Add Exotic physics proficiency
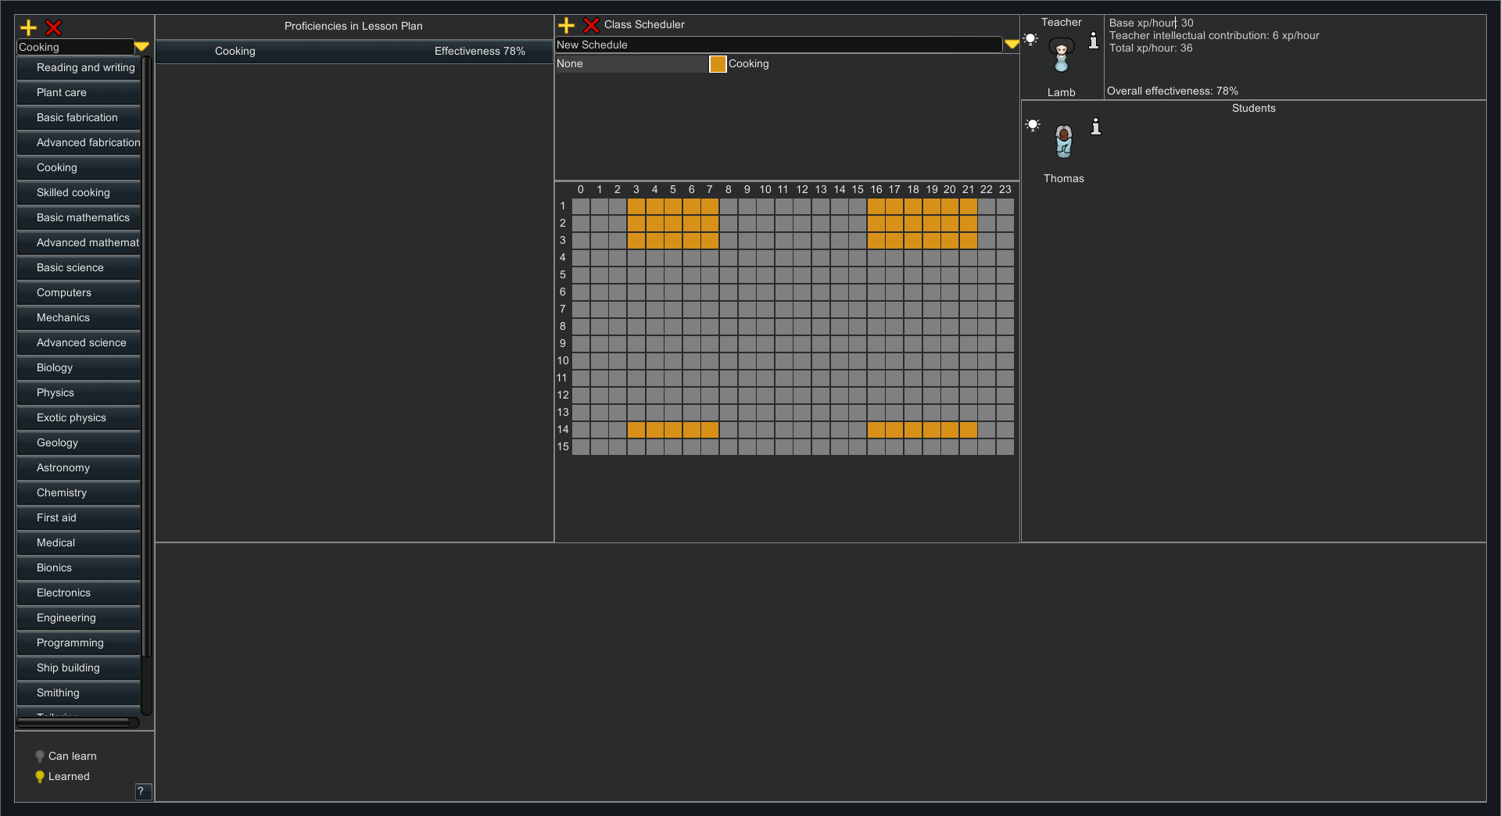Image resolution: width=1501 pixels, height=816 pixels. 79,418
